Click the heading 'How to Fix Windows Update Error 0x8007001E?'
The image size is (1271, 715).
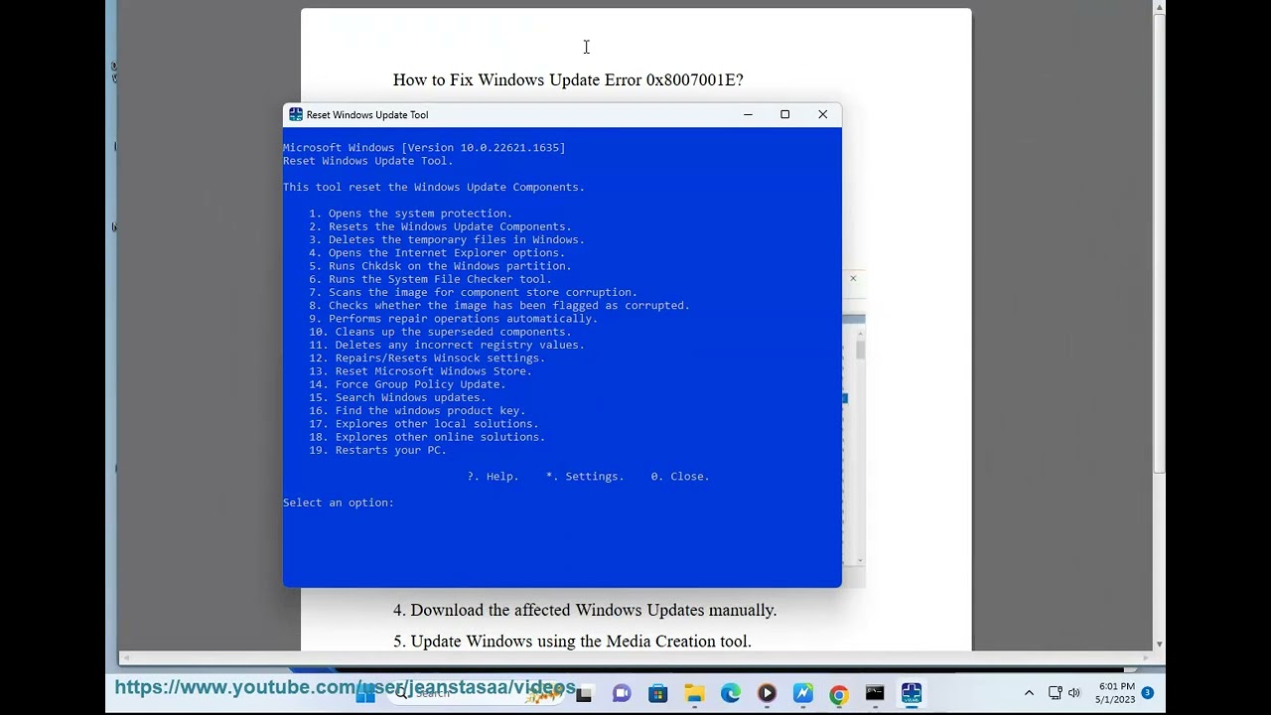click(x=568, y=79)
